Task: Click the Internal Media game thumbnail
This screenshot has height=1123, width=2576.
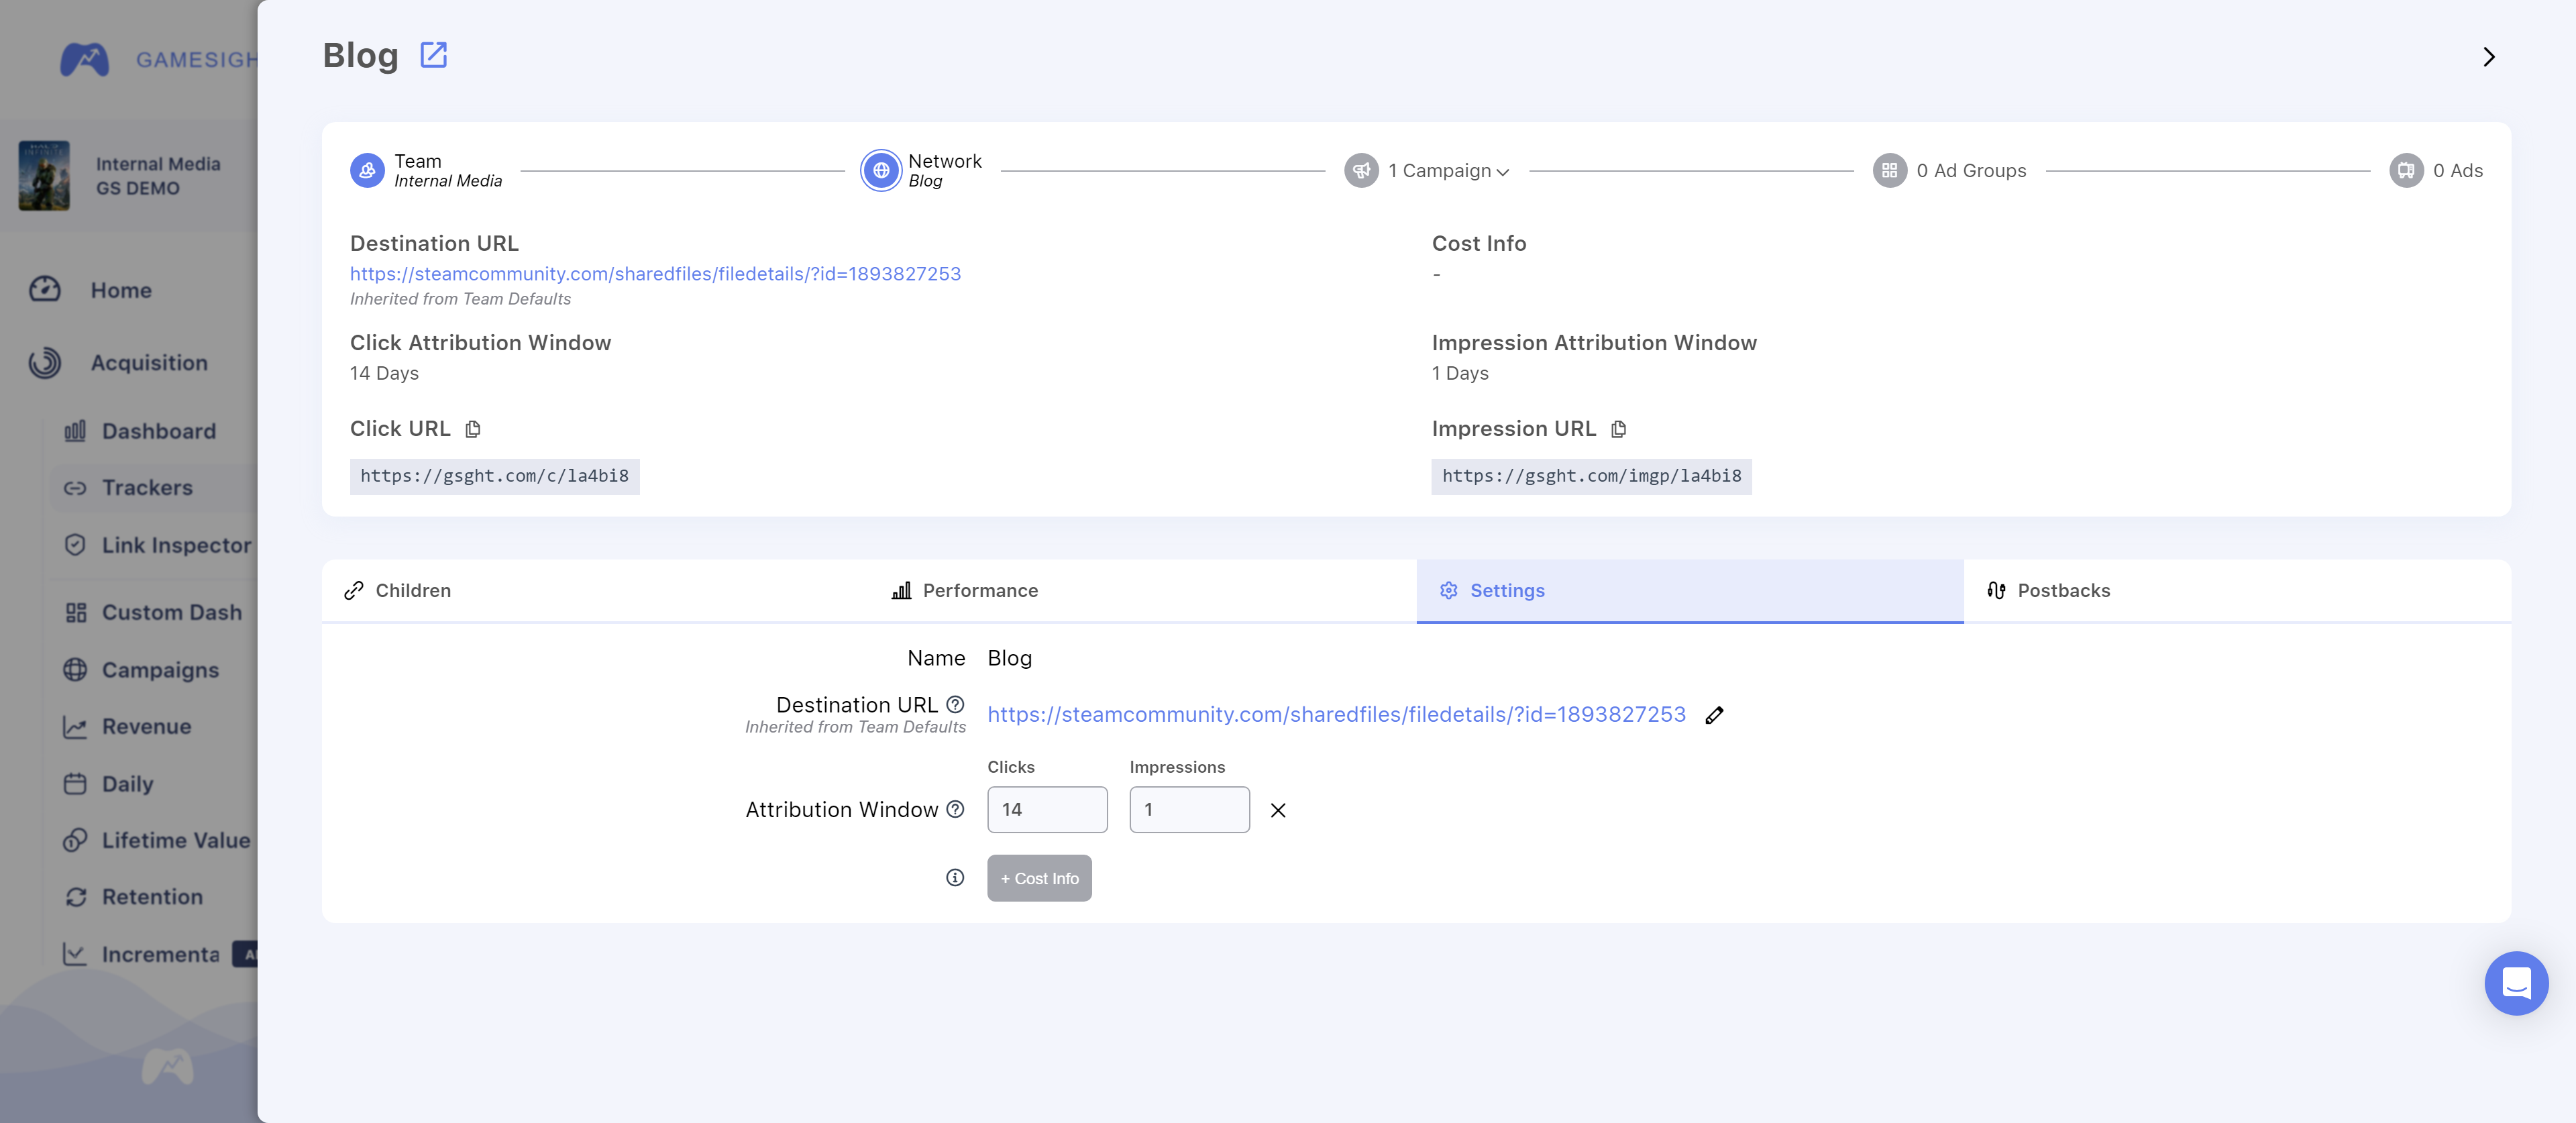Action: click(x=44, y=176)
